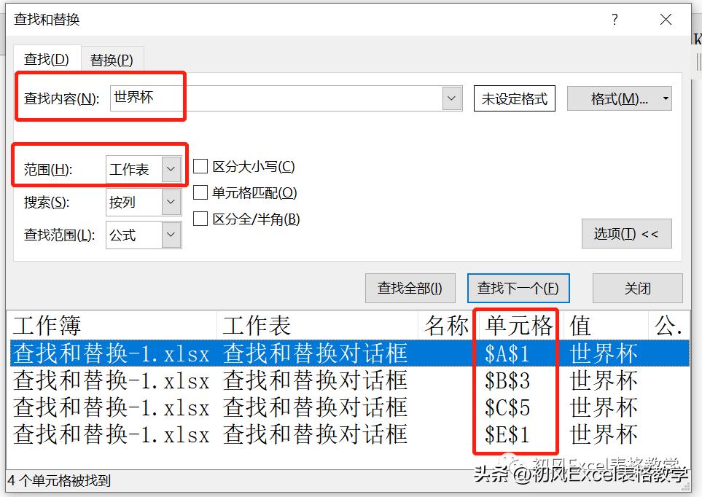Enable the 区分全/半角 checkbox
The height and width of the screenshot is (497, 702).
tap(200, 219)
